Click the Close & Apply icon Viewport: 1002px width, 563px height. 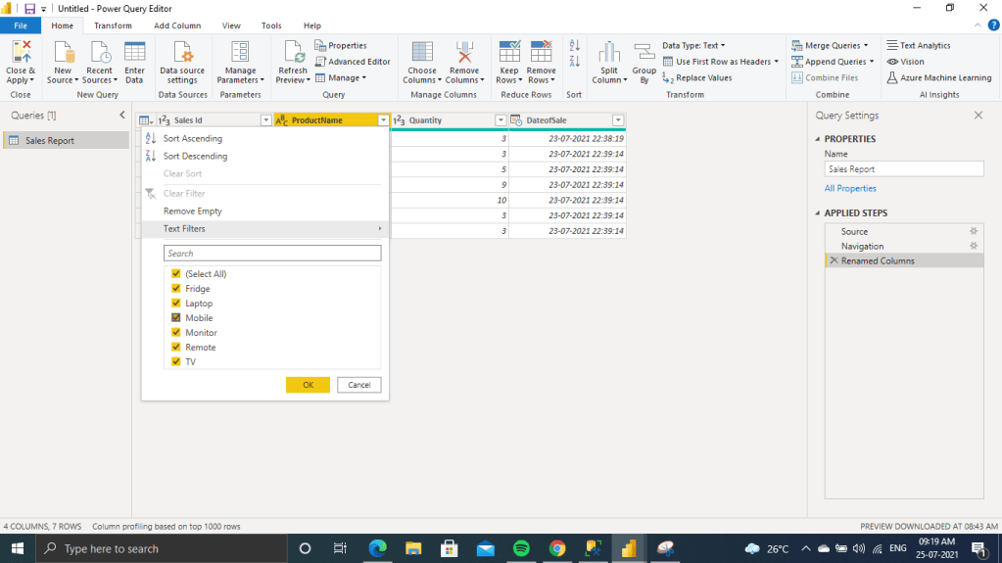tap(20, 53)
